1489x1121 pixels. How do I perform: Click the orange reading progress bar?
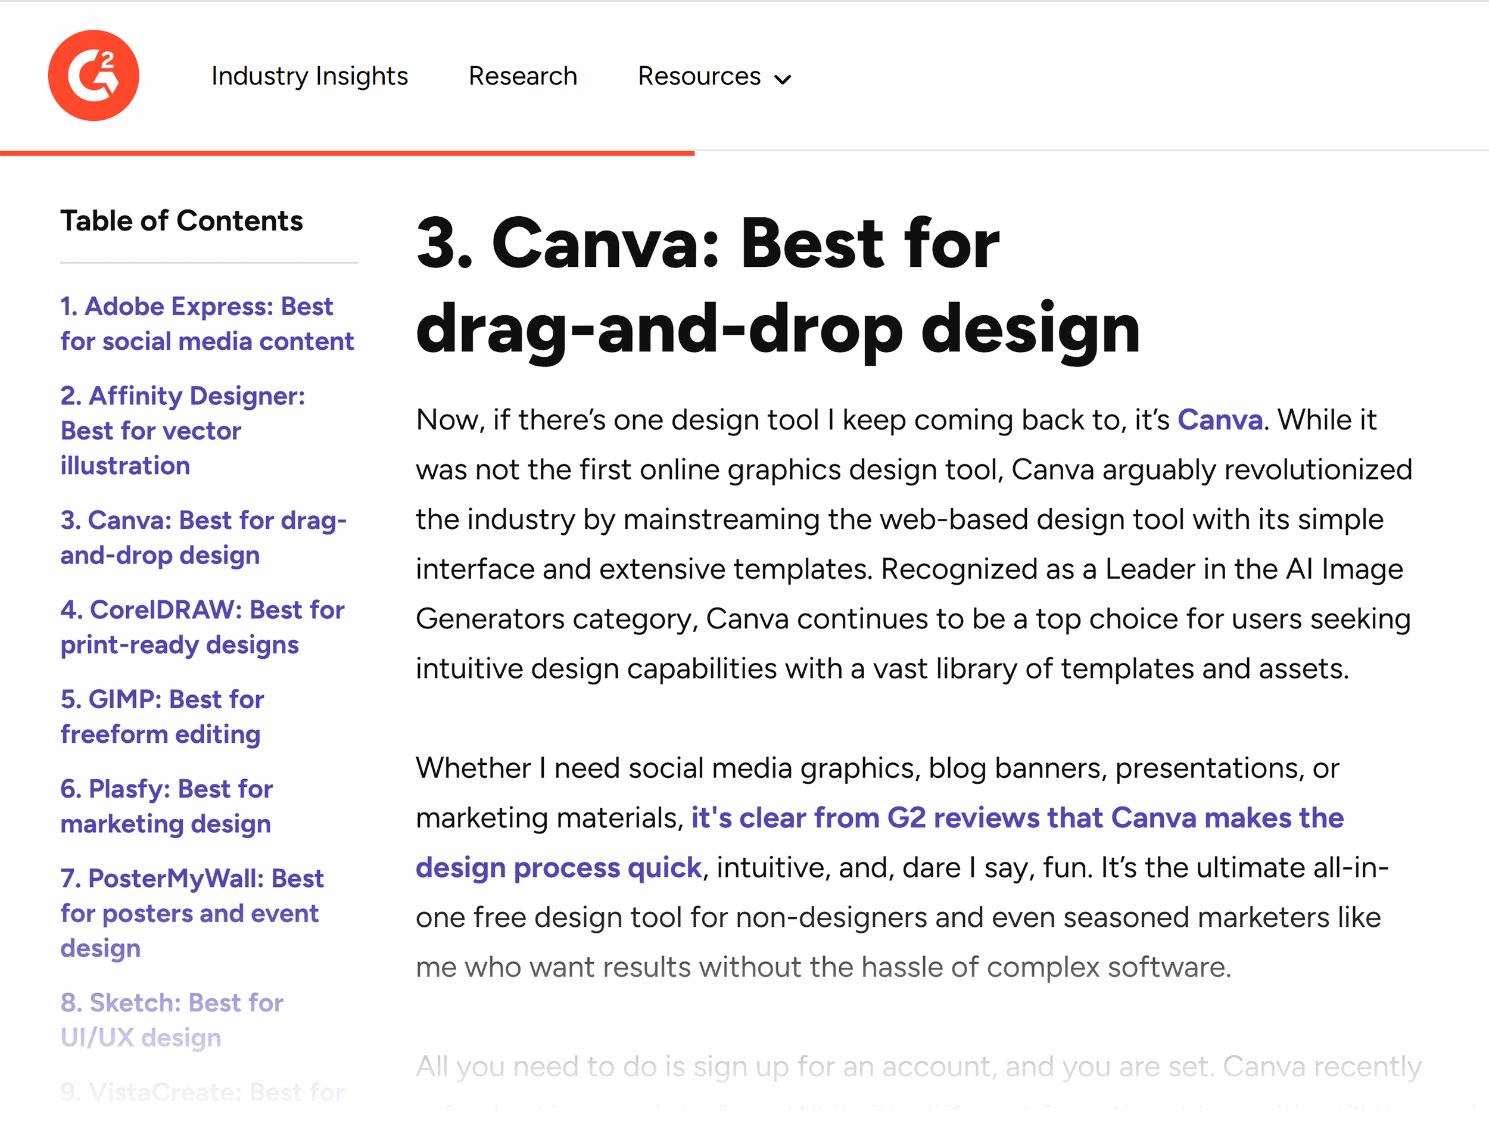click(347, 154)
